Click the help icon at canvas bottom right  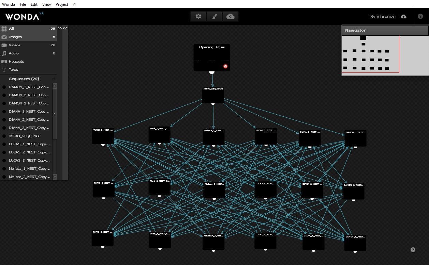point(413,250)
